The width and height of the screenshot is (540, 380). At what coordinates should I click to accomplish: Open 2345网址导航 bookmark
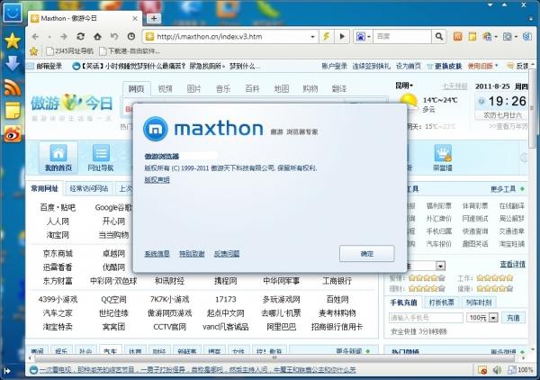point(70,51)
